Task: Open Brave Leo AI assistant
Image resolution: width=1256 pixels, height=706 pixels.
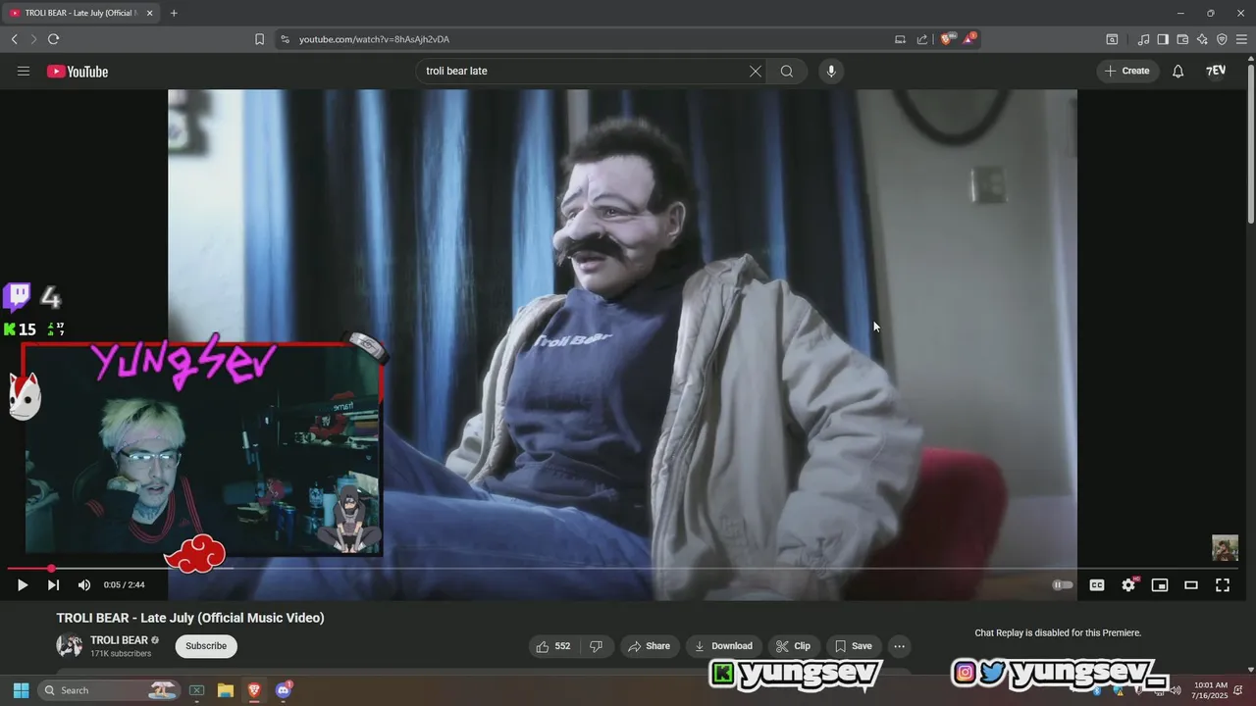Action: [x=1202, y=39]
